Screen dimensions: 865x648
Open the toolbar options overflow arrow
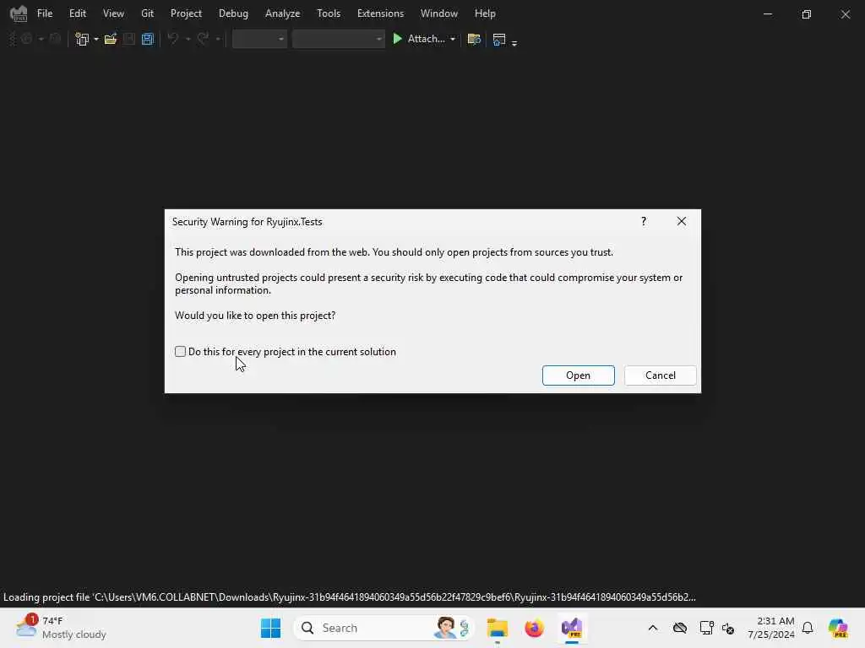(514, 42)
